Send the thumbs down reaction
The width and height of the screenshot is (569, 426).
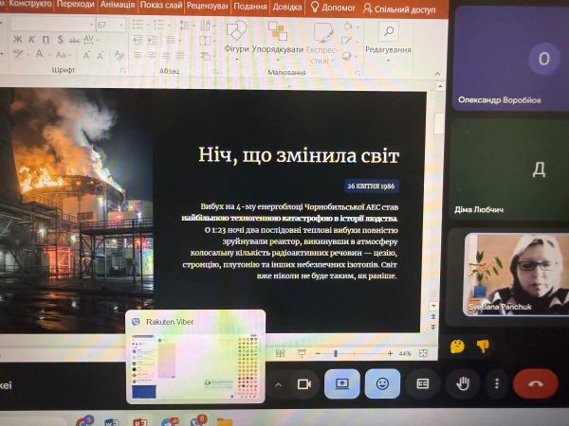tap(483, 346)
